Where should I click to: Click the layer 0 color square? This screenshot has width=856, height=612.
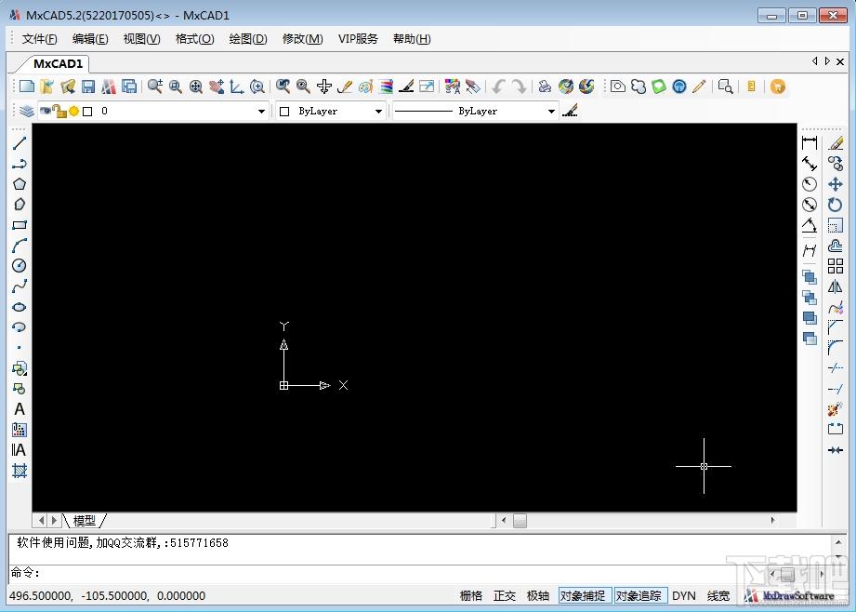pos(87,111)
